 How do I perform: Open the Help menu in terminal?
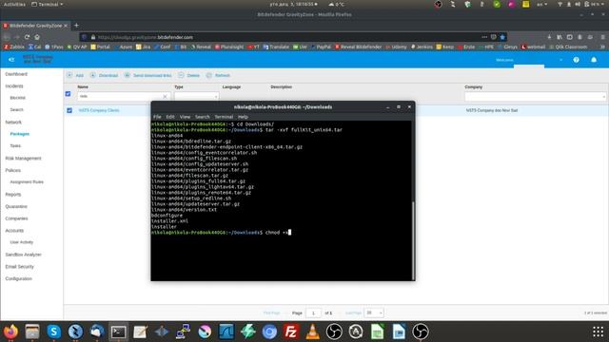point(244,117)
